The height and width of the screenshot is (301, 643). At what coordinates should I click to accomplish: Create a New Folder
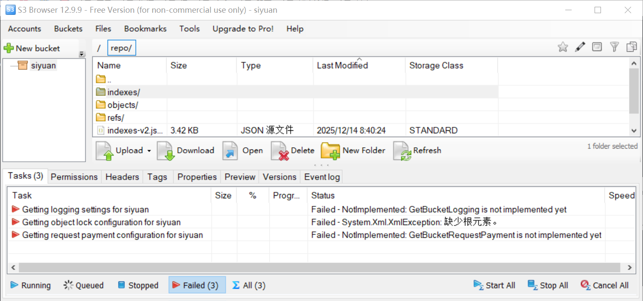tap(353, 151)
